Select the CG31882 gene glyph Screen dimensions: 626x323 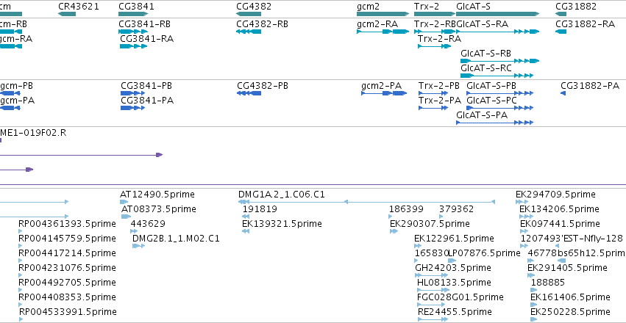coord(561,14)
